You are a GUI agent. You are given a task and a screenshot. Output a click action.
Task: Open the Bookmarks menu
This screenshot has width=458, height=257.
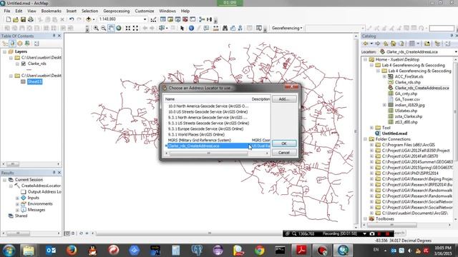click(x=51, y=11)
